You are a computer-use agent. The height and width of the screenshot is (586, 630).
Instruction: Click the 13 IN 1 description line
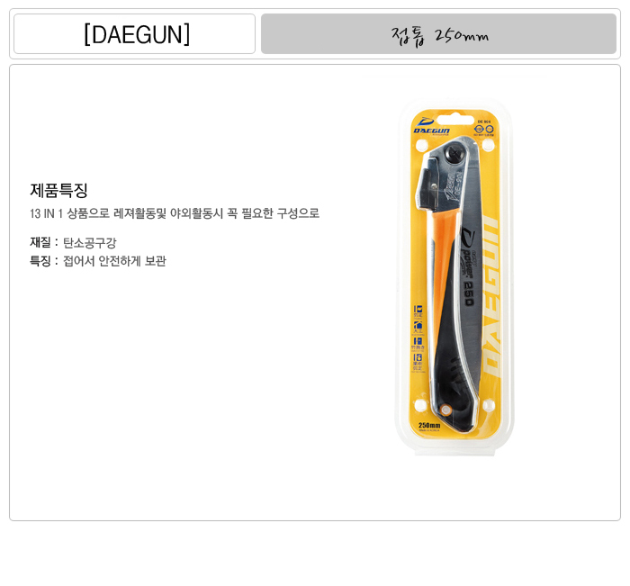pos(175,213)
